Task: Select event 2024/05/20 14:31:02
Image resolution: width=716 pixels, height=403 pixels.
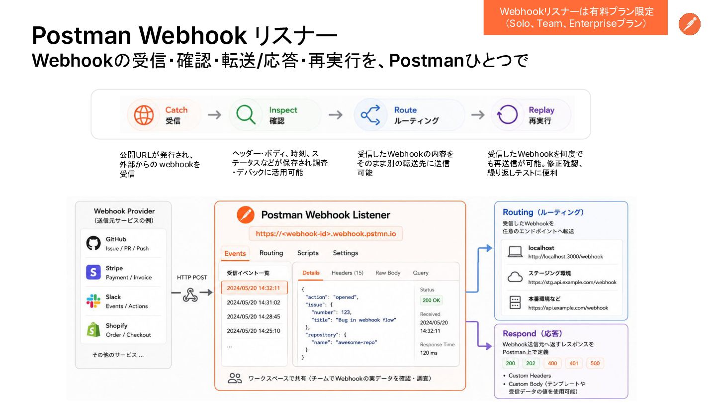Action: pos(254,302)
